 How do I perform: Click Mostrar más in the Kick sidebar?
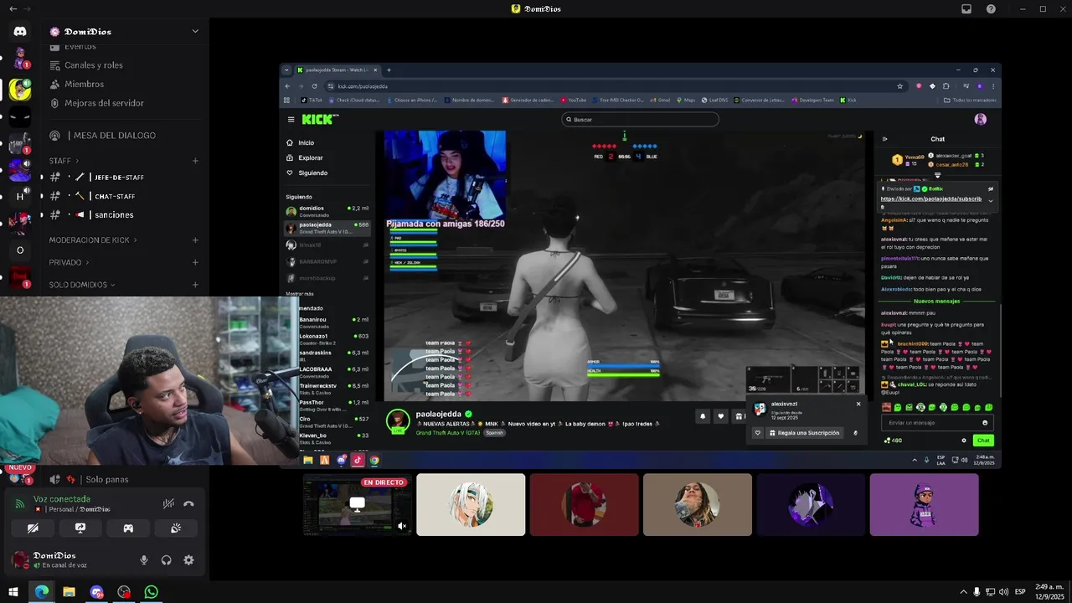click(x=300, y=295)
